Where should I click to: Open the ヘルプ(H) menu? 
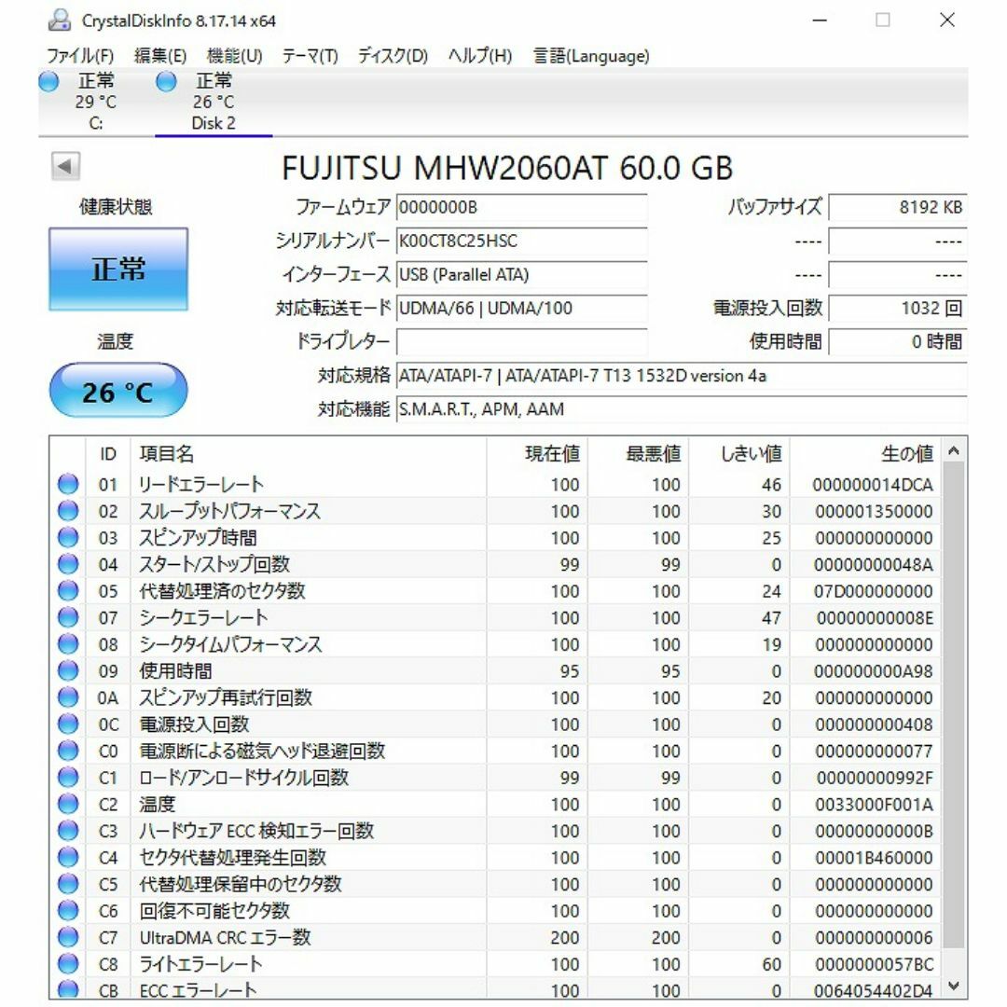(x=480, y=56)
